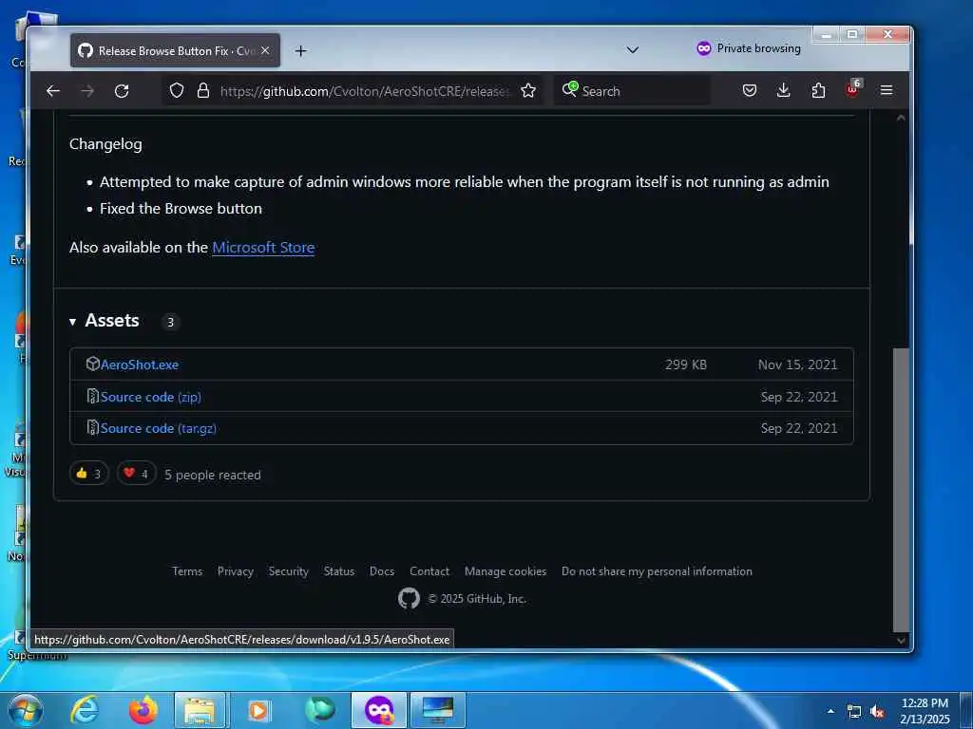Image resolution: width=973 pixels, height=729 pixels.
Task: Open the Firefox hamburger menu
Action: [x=887, y=90]
